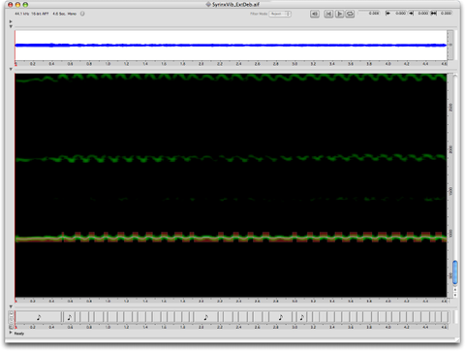Collapse the spectrogram panel

tap(11, 69)
